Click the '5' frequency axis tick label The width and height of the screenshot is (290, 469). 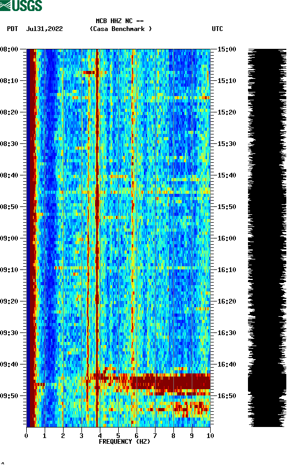[118, 435]
